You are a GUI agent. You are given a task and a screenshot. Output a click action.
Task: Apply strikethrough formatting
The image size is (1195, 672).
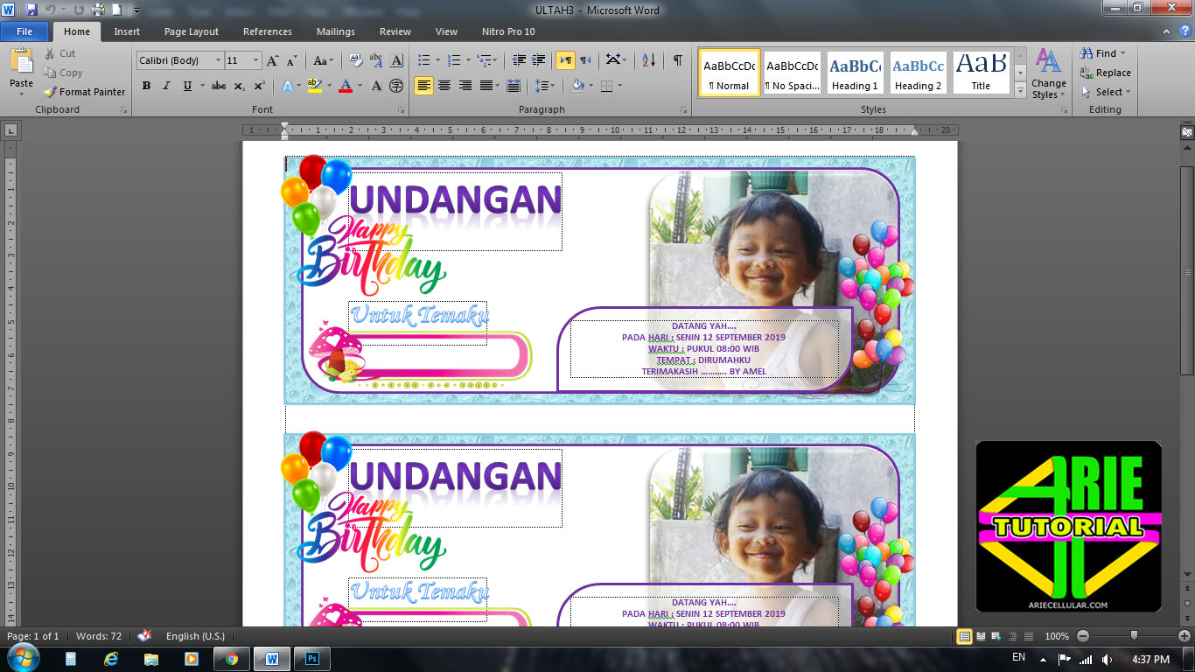point(219,86)
